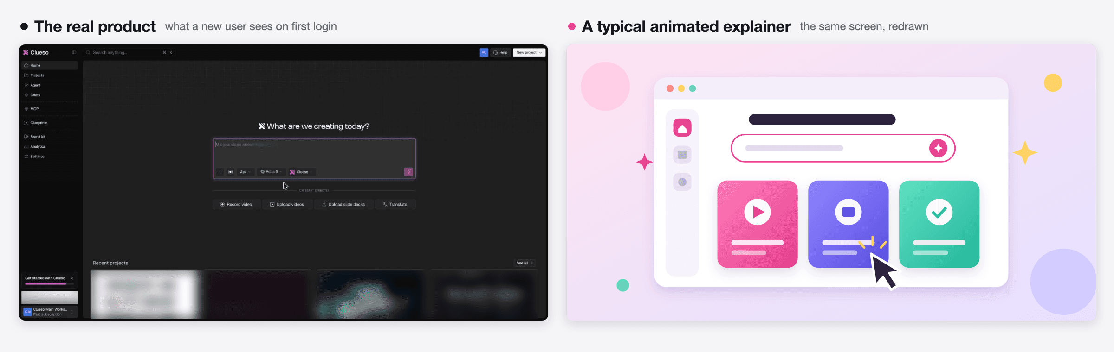1114x352 pixels.
Task: Go to Home in the sidebar
Action: 50,65
